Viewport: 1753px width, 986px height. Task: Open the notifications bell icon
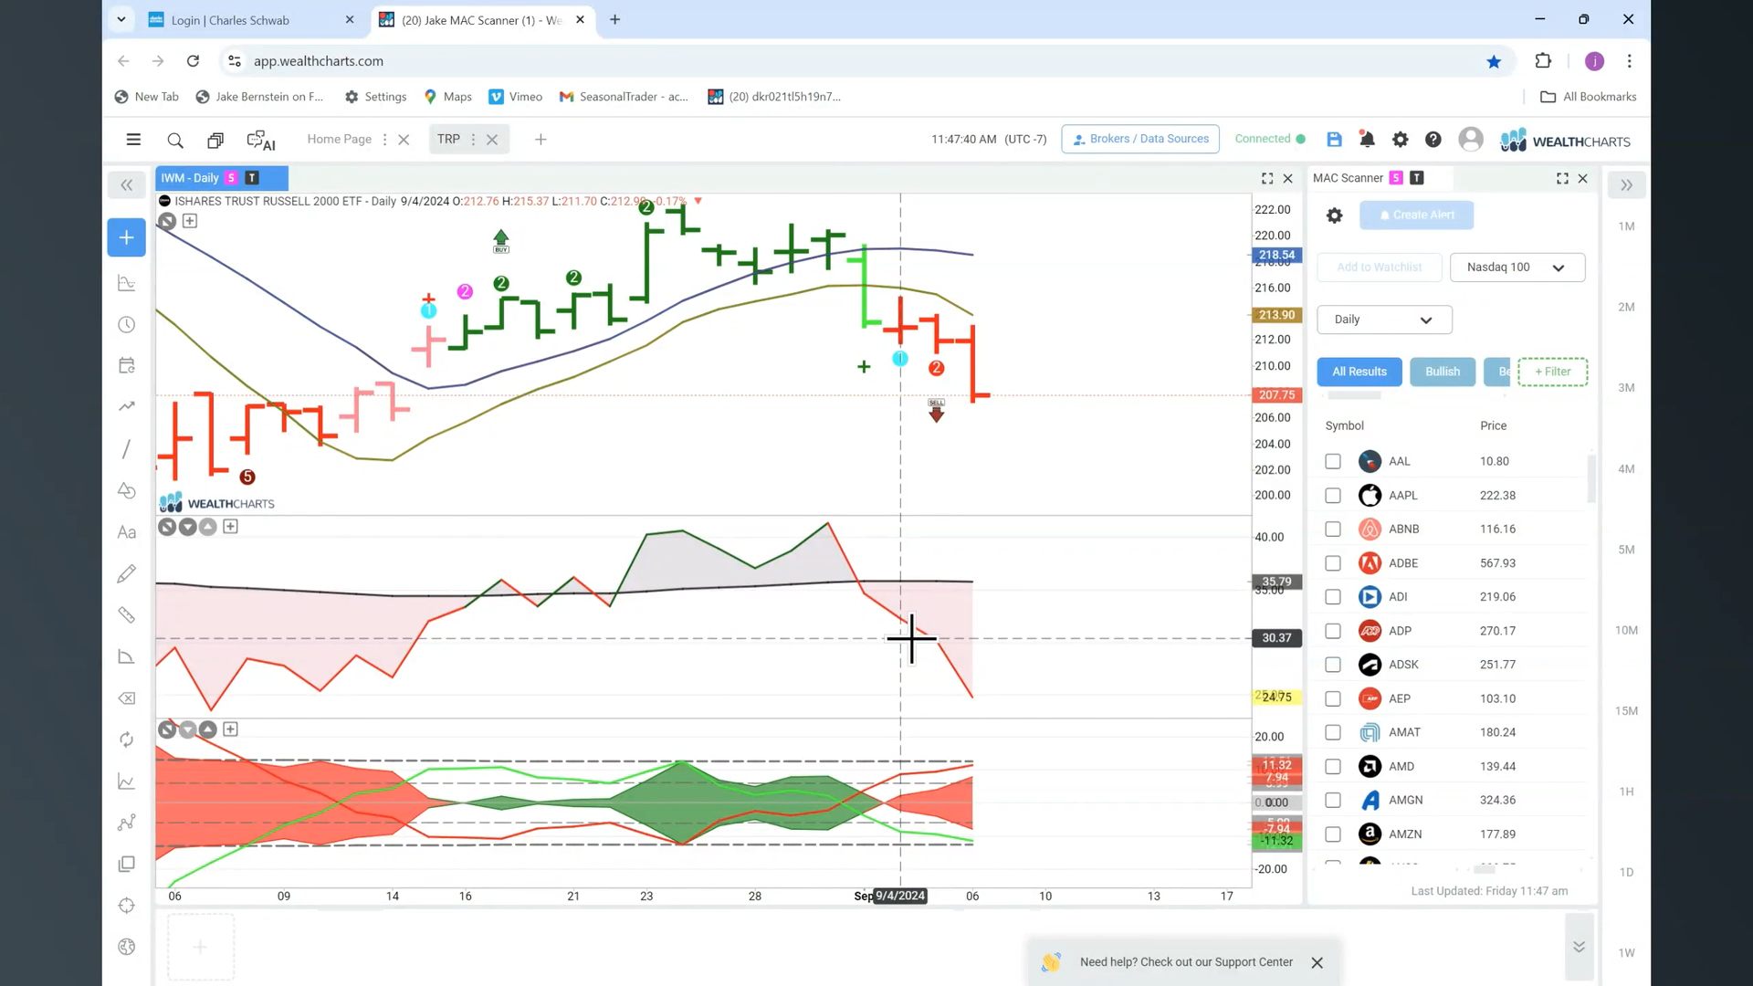click(x=1367, y=139)
